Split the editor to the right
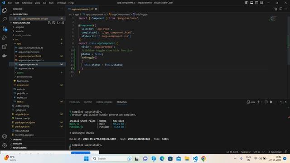290x163 pixels. pos(281,9)
